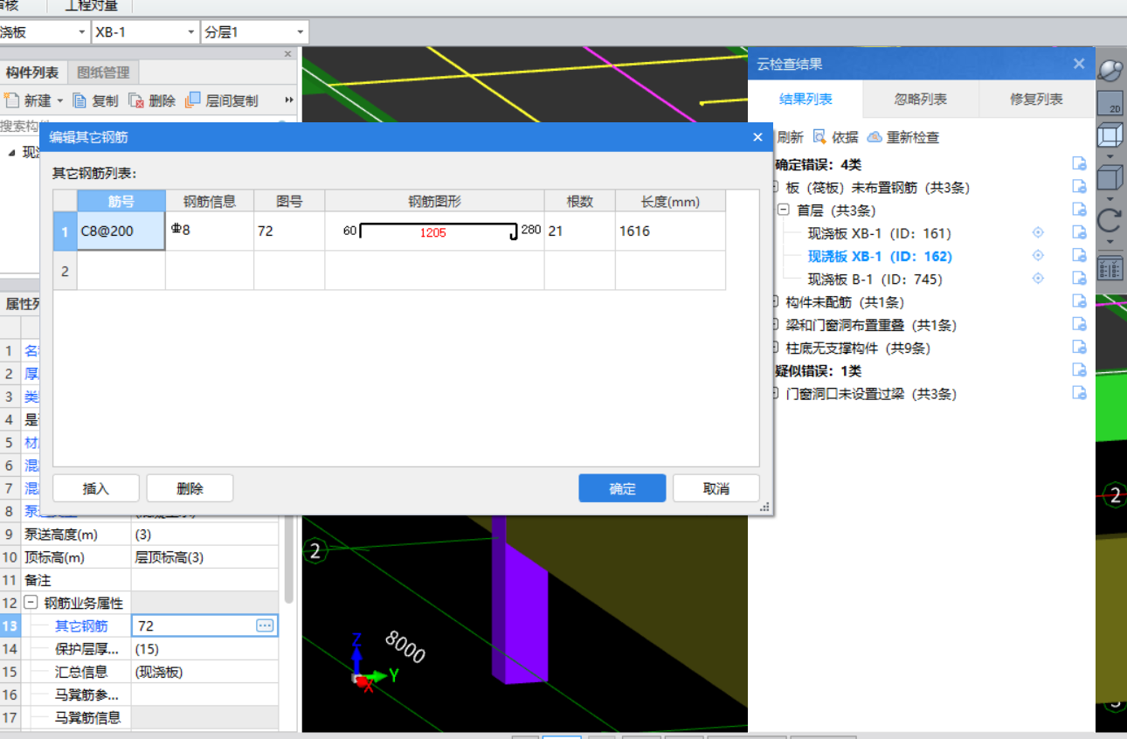Open the 新建 dropdown arrow
1127x739 pixels.
[60, 101]
